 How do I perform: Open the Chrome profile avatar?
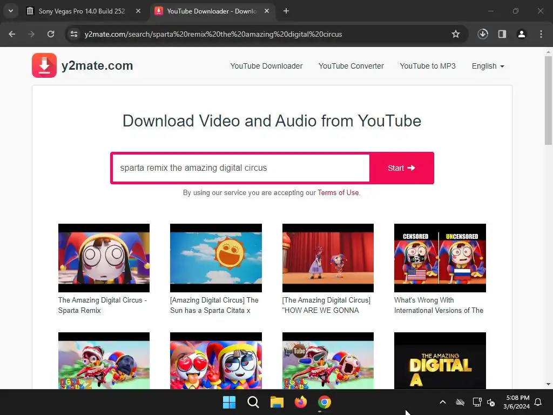point(522,34)
